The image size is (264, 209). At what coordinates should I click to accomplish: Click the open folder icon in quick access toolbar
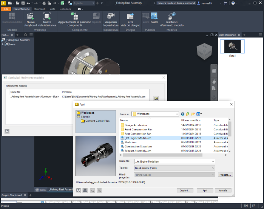pos(18,3)
